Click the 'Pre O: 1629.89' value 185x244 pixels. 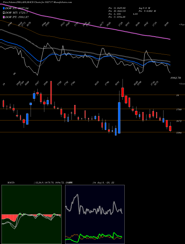(117, 8)
